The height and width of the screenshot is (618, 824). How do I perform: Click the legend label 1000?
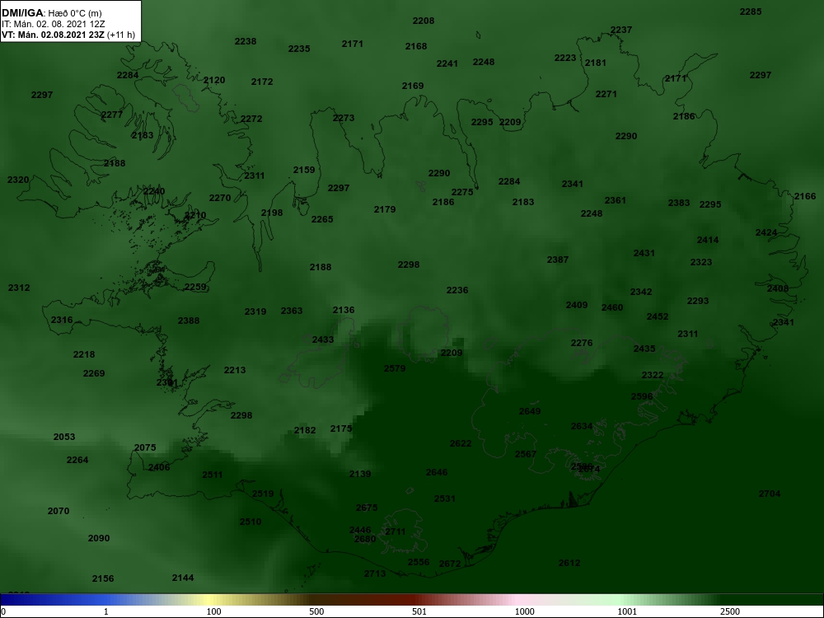coord(524,611)
